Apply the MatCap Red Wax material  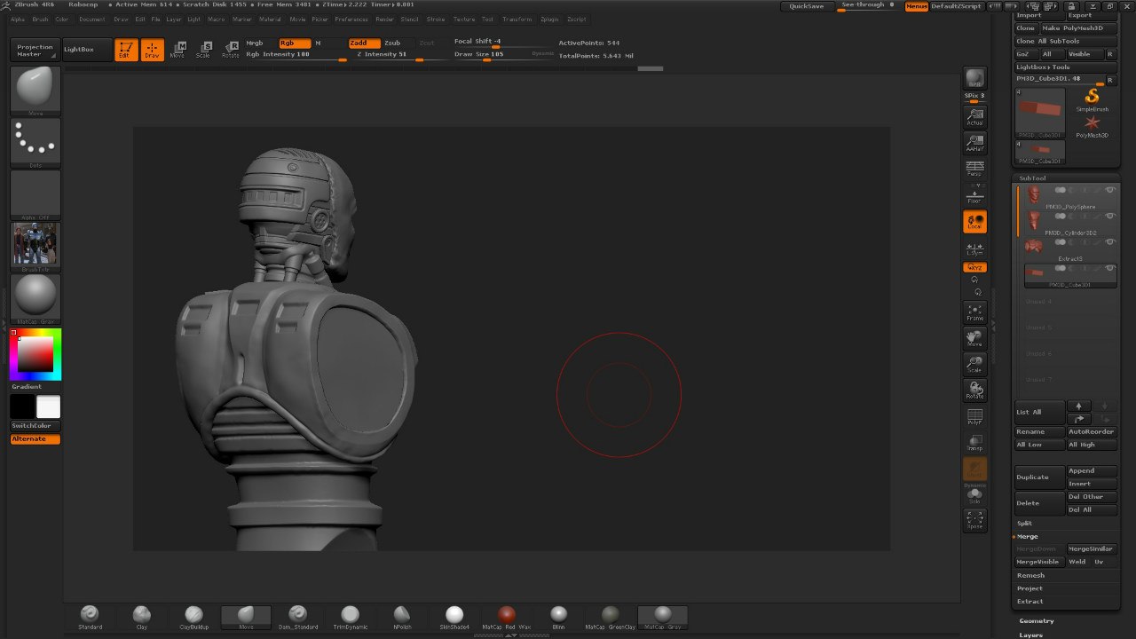[506, 617]
